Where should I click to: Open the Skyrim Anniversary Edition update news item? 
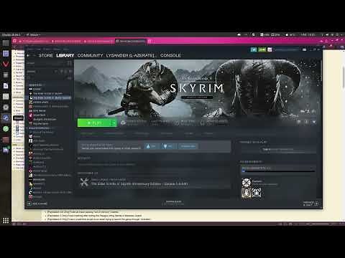[x=155, y=182]
